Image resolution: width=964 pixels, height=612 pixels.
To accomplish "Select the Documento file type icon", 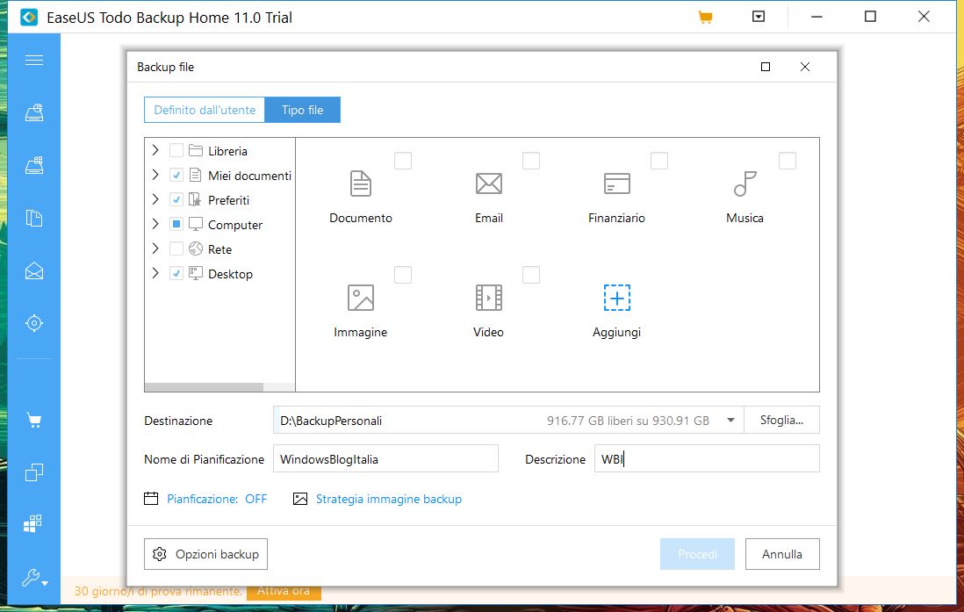I will click(x=360, y=184).
